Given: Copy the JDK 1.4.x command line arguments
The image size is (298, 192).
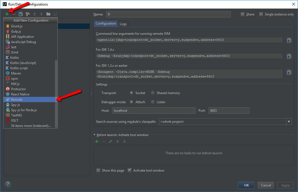Looking at the screenshot, I should point(289,56).
